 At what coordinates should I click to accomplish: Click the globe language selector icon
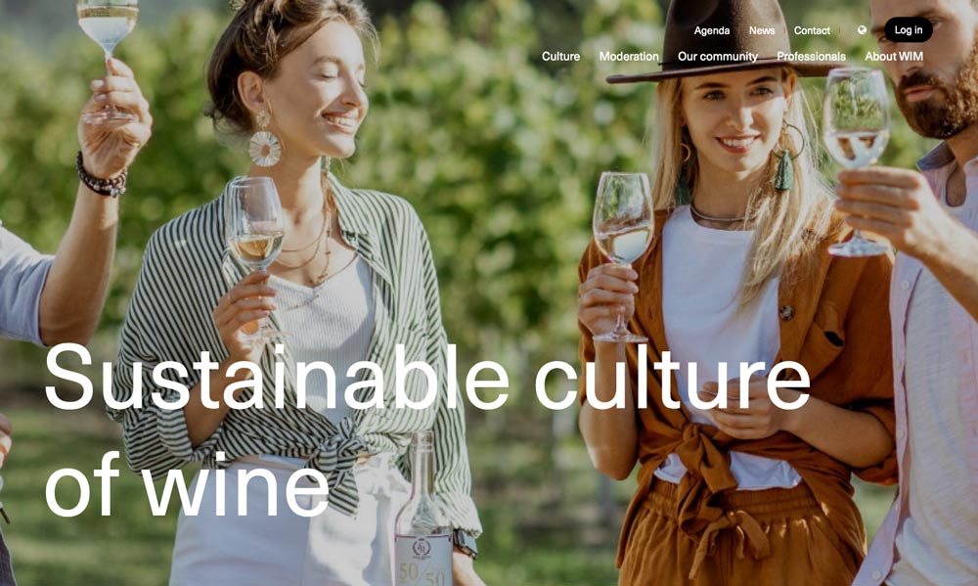862,30
